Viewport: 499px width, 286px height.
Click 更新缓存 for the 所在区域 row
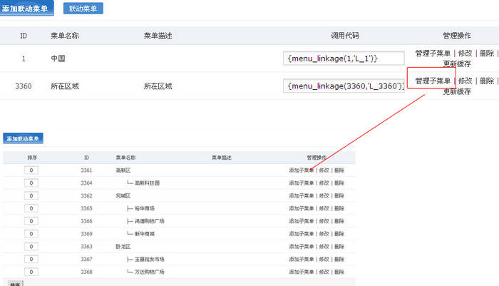[x=456, y=91]
